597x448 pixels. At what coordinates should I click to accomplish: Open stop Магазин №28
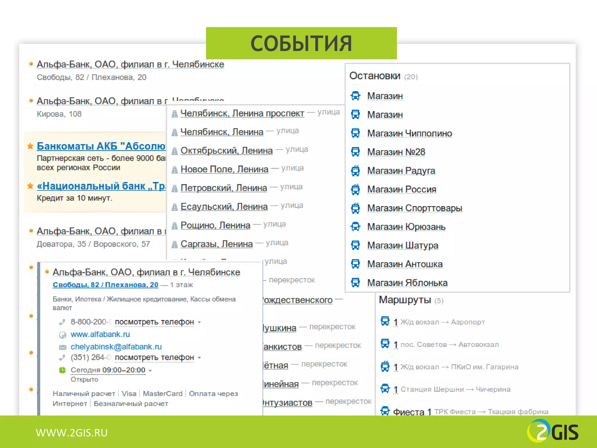tap(396, 152)
